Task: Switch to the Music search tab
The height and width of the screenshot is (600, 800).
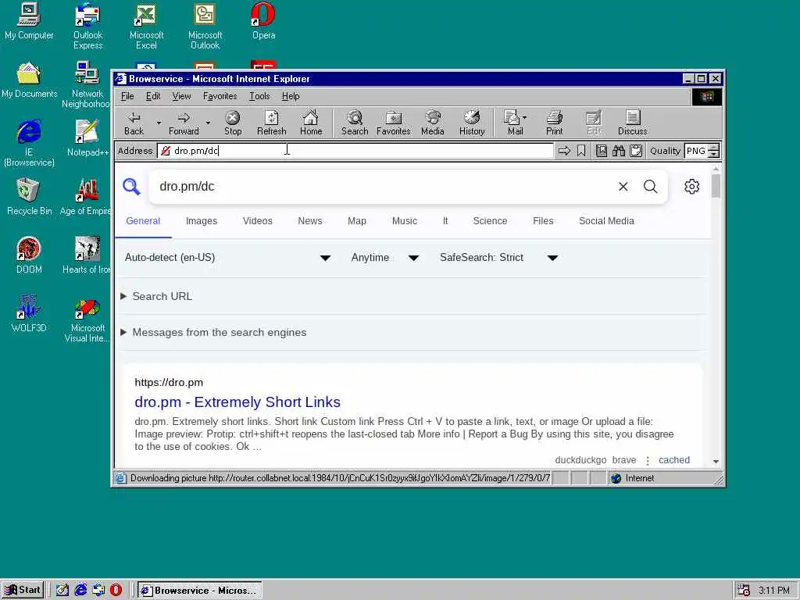Action: (x=404, y=221)
